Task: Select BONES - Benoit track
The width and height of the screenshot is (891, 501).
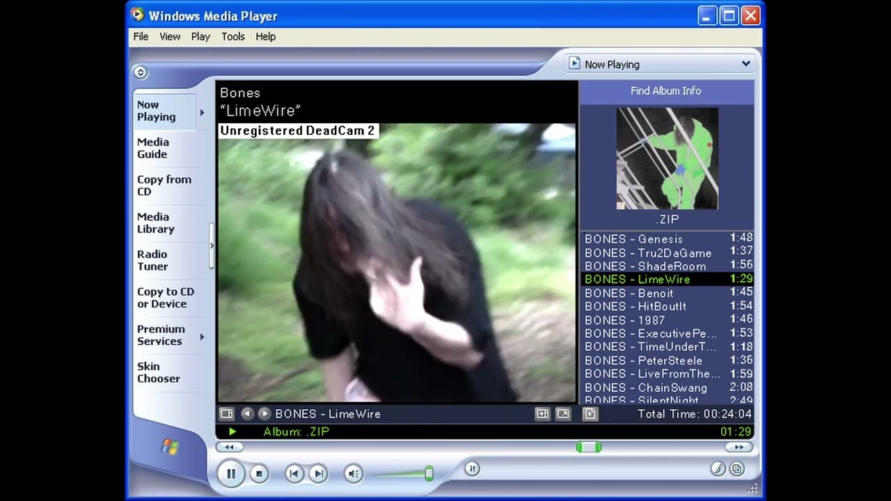Action: [667, 293]
